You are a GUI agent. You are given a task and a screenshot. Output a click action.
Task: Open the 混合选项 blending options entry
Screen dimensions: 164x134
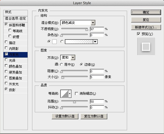16,18
